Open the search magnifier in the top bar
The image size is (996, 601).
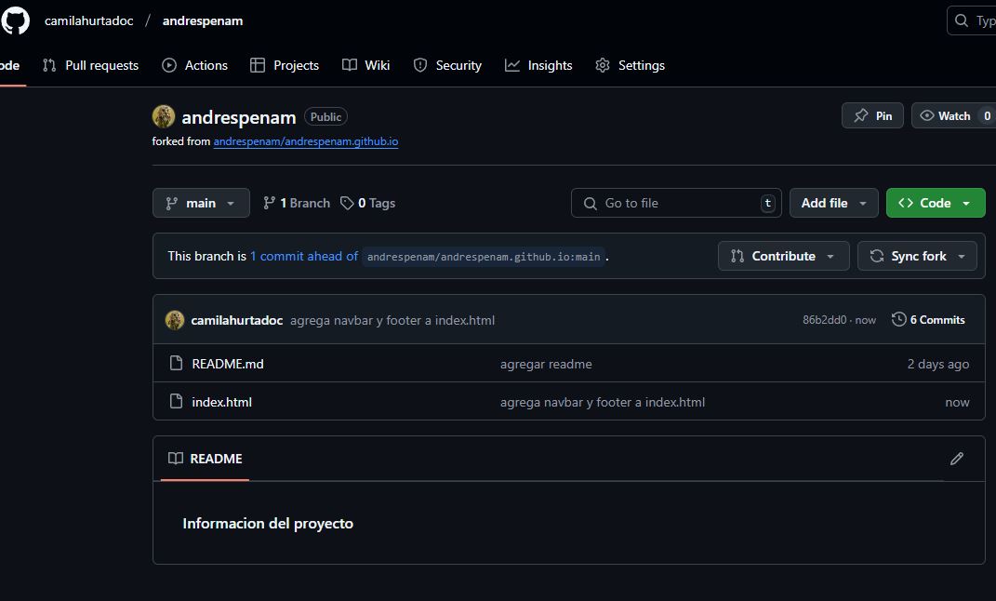(x=961, y=20)
